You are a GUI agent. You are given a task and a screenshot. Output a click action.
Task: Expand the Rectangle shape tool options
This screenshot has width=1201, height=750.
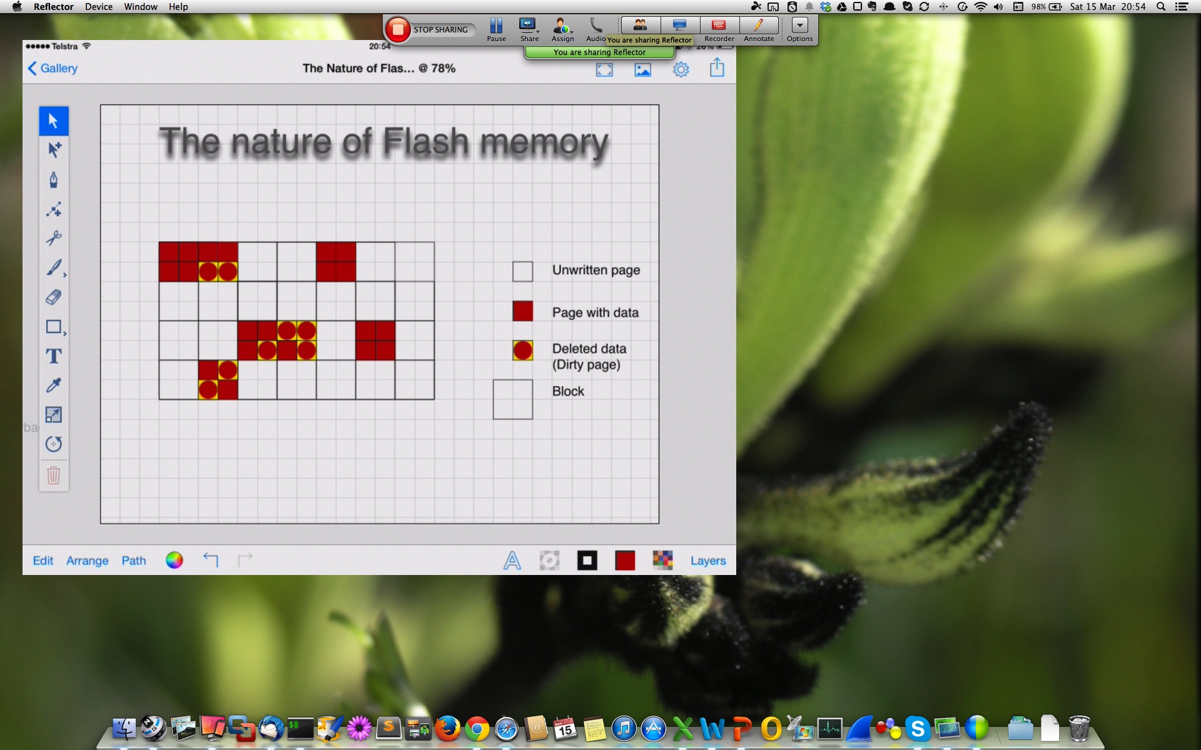coord(65,334)
